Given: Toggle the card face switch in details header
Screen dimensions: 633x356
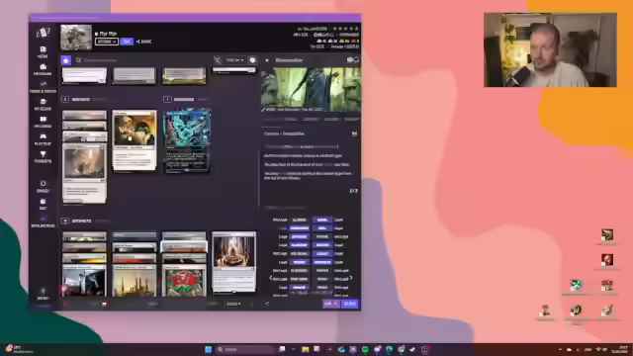Looking at the screenshot, I should [x=353, y=60].
